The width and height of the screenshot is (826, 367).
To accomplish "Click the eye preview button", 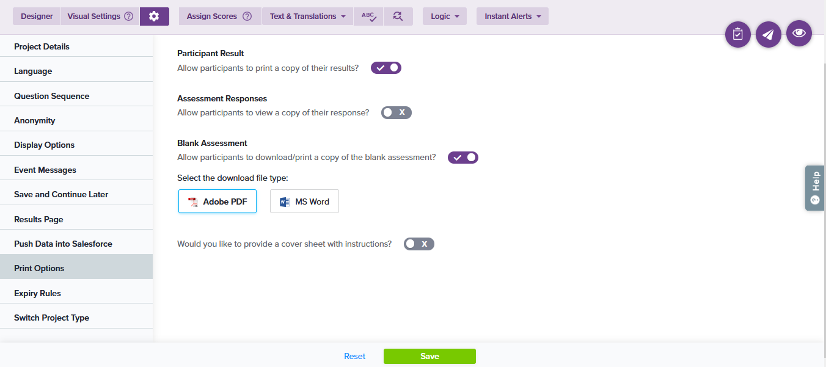I will 799,34.
